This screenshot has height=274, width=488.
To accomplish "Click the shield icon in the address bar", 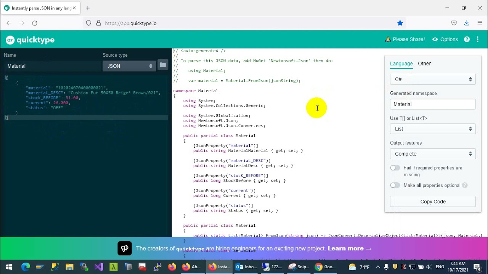I will click(88, 23).
